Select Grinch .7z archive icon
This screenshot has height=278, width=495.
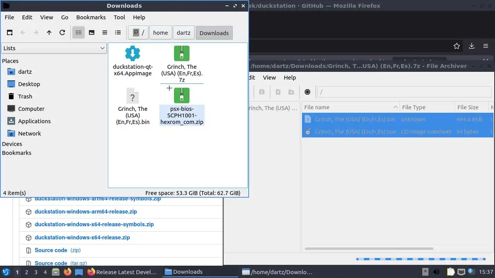[182, 53]
